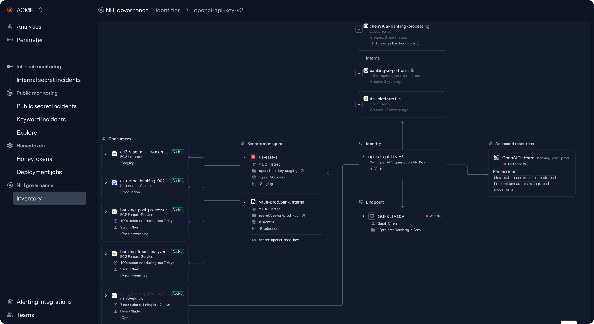Screen dimensions: 594x324
Task: Select Keyword incidents in sidebar
Action: tap(41, 119)
